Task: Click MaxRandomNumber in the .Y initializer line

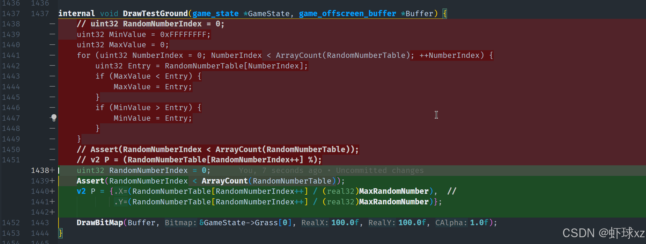Action: [x=394, y=202]
